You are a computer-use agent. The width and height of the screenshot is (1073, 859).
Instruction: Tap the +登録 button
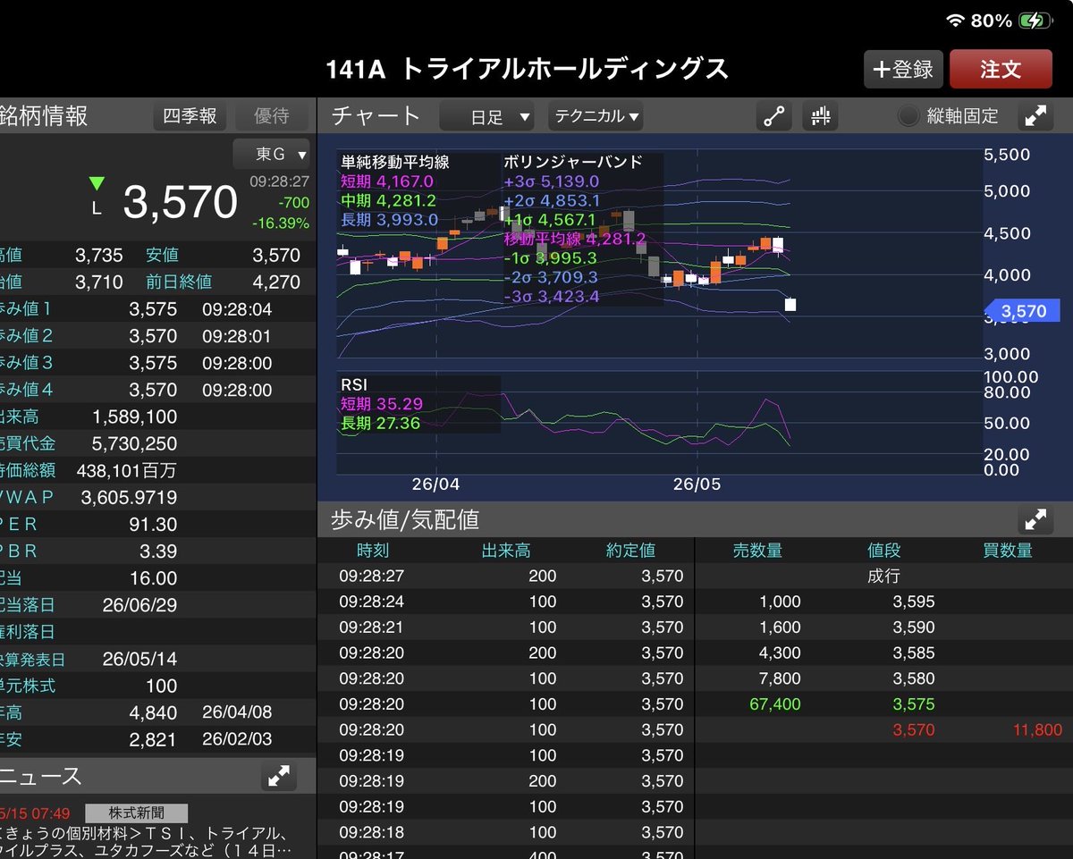[x=903, y=70]
